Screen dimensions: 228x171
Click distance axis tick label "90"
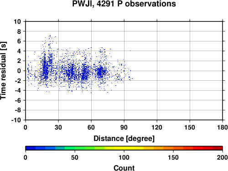point(124,127)
